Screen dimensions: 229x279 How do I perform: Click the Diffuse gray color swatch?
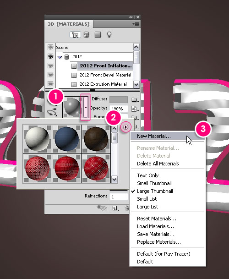[x=119, y=100]
